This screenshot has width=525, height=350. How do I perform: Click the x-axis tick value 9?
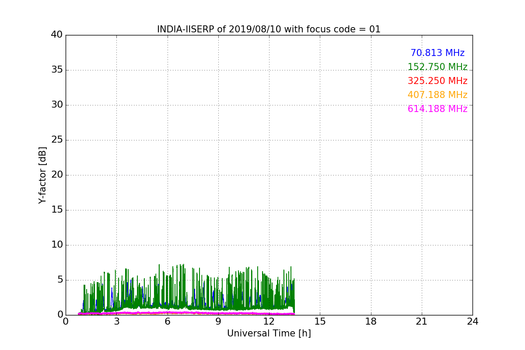[218, 322]
